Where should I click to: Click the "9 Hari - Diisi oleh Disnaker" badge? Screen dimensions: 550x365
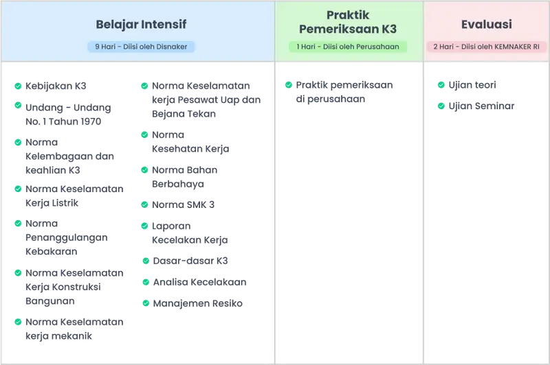pyautogui.click(x=141, y=47)
